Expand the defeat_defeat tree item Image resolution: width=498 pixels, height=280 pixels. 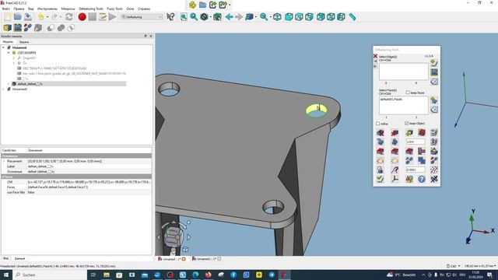tap(9, 84)
